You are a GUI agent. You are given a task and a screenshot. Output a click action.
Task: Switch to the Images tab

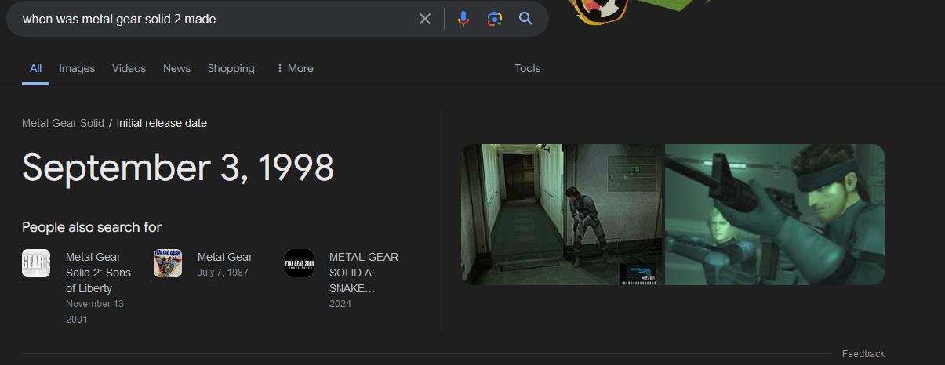pos(77,68)
